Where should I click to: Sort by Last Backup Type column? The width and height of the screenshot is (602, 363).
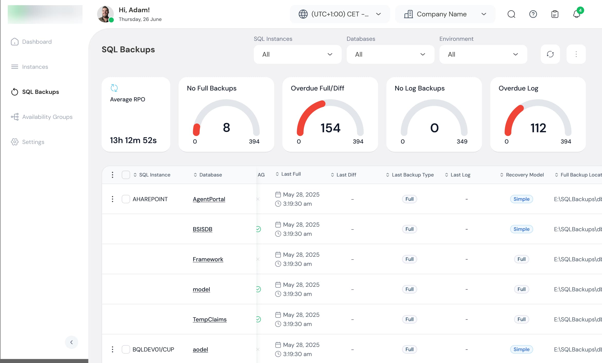click(x=410, y=175)
